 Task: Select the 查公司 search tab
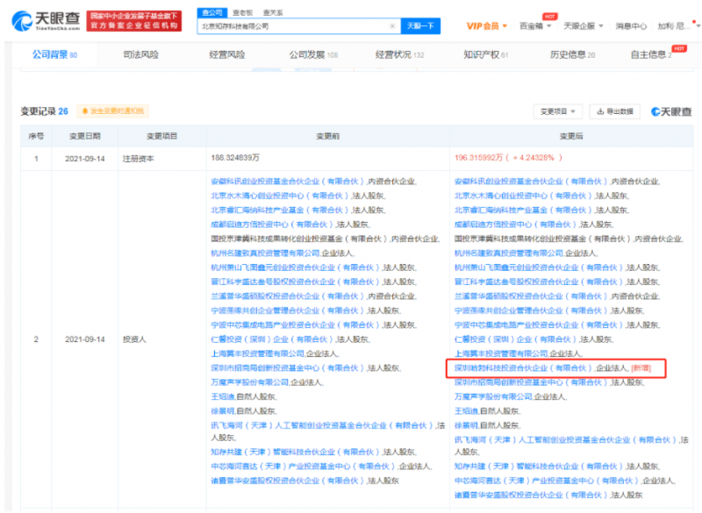(212, 13)
